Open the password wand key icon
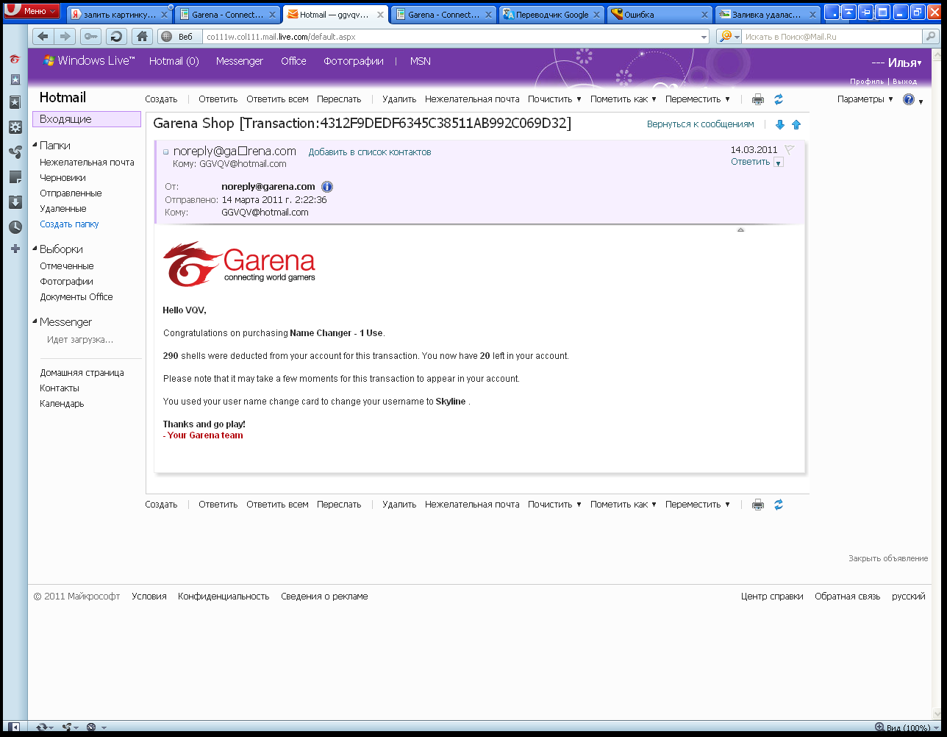The image size is (947, 737). (90, 37)
